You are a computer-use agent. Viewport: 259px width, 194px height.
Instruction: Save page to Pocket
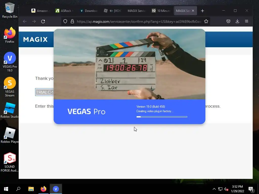coord(228,21)
